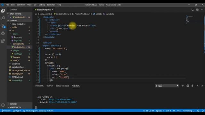Open the Extensions view icon
This screenshot has width=205, height=115.
coord(3,41)
